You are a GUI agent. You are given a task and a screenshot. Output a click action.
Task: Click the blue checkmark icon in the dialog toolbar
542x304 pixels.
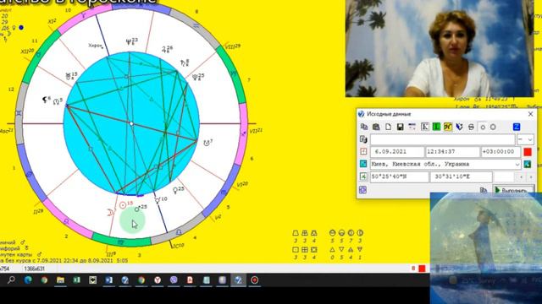tap(459, 127)
